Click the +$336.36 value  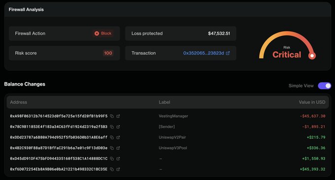(x=316, y=148)
